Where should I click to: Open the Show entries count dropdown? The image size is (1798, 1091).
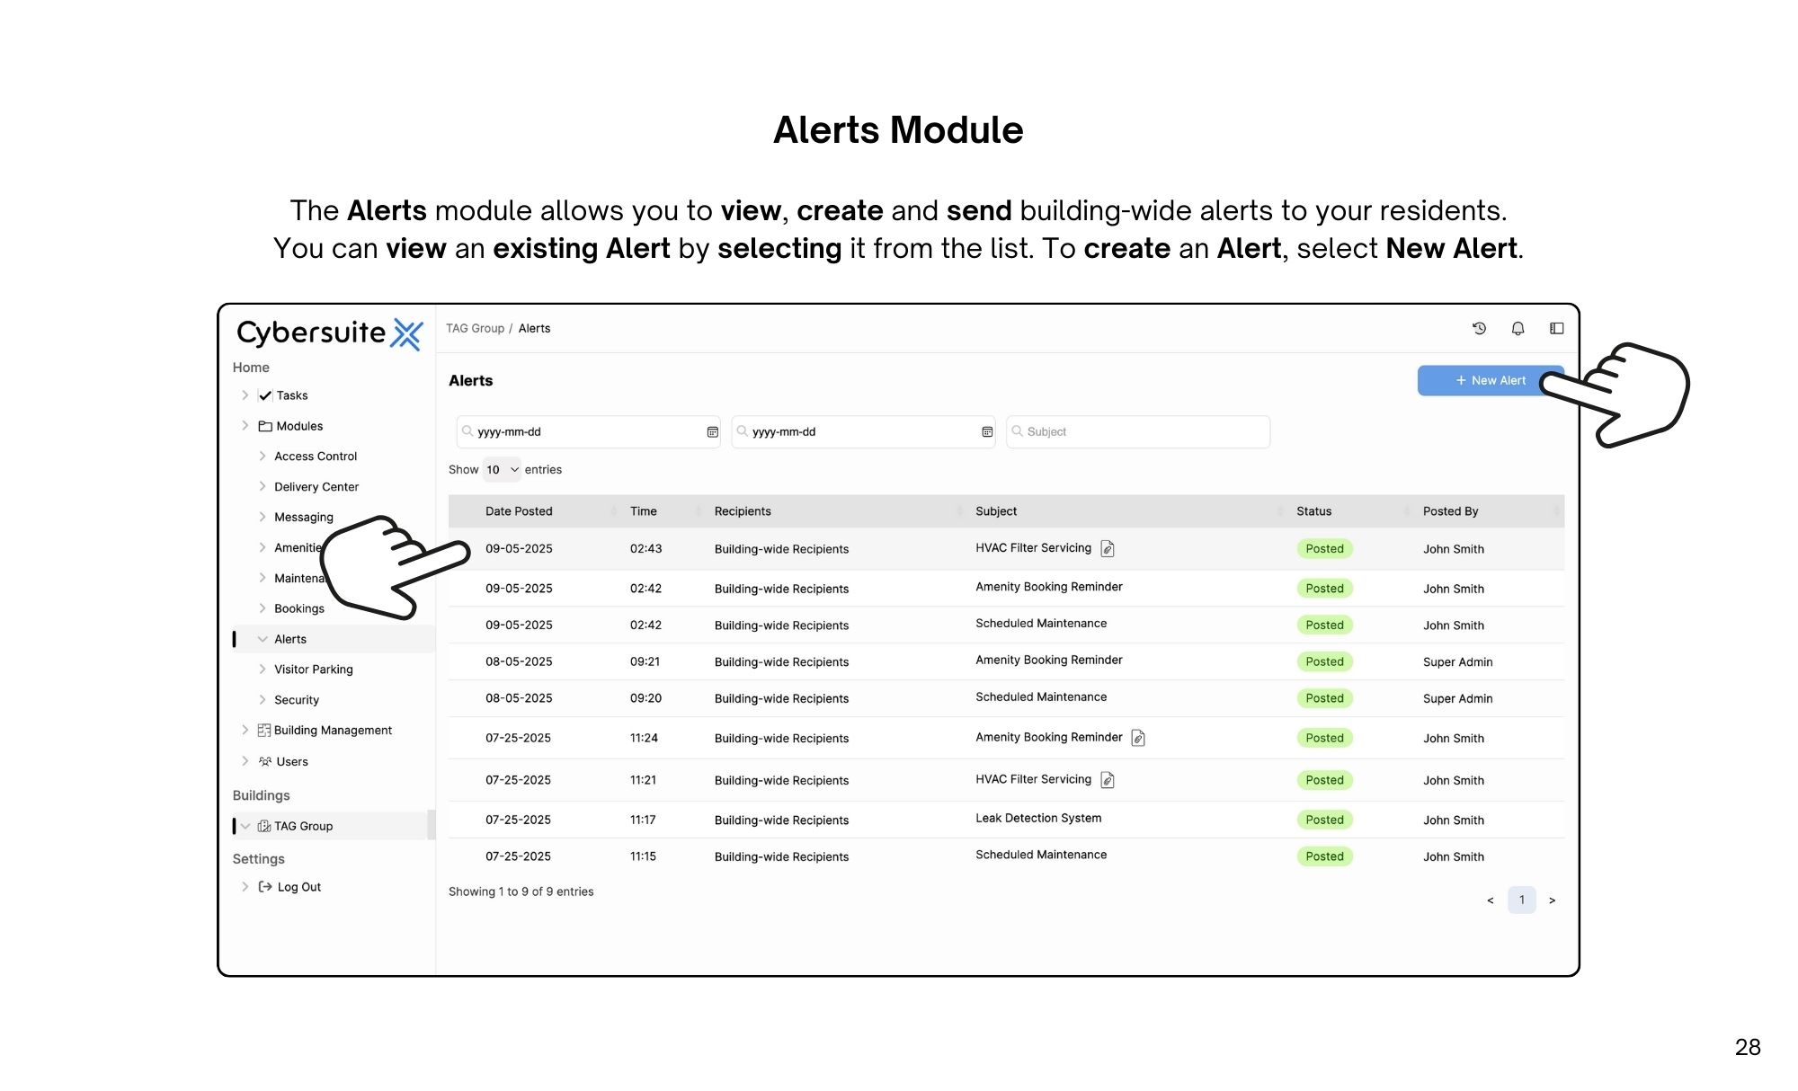(x=502, y=470)
